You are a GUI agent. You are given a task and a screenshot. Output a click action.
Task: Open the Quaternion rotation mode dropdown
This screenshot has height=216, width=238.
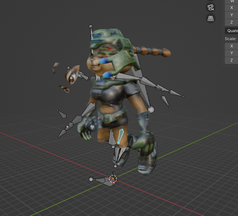(x=231, y=31)
